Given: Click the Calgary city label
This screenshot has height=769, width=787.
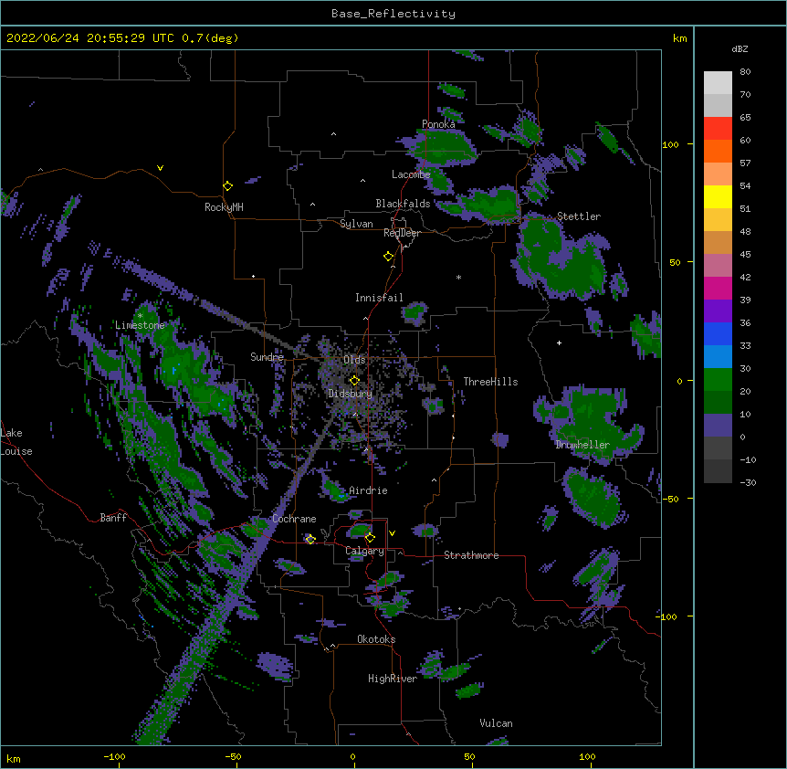Looking at the screenshot, I should tap(364, 551).
